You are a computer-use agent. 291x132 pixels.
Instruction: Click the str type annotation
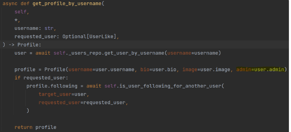coord(49,29)
